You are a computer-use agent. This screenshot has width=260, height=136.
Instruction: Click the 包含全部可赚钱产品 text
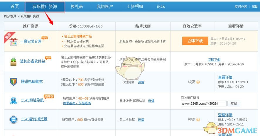tap(78, 36)
